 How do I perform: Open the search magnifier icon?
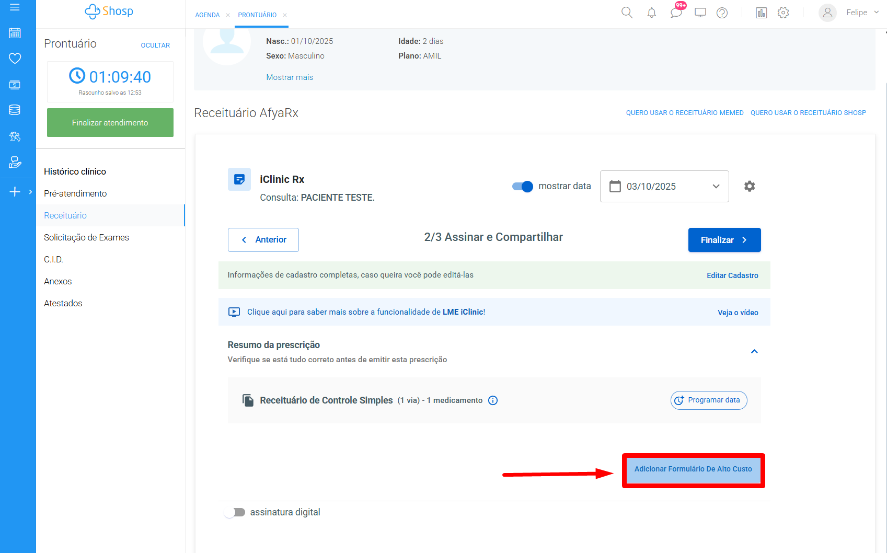(627, 13)
